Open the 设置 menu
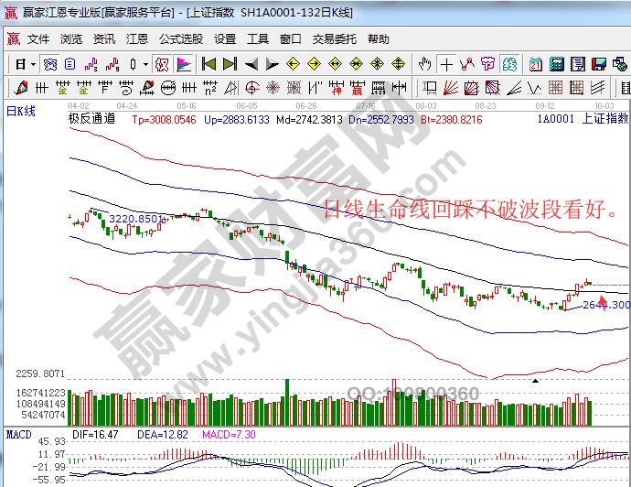 (225, 39)
